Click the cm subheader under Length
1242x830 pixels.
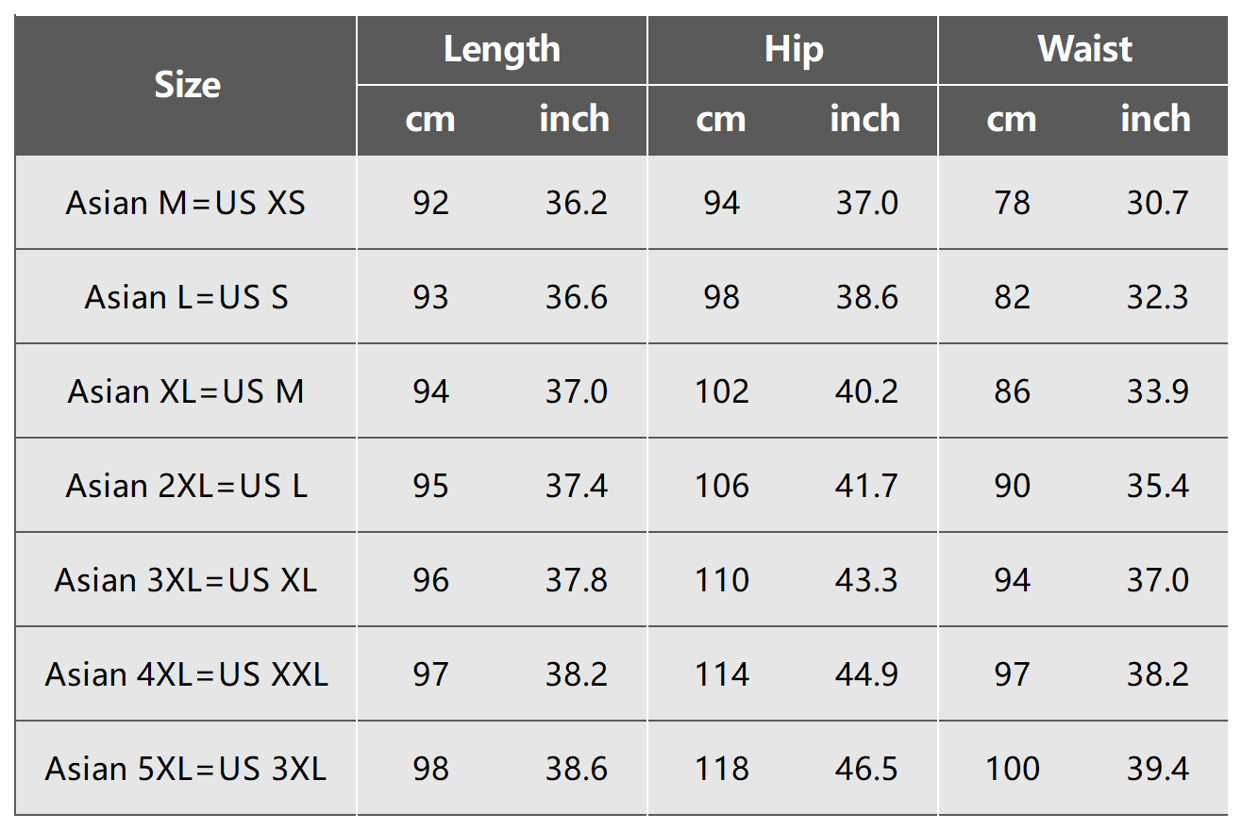pos(429,120)
